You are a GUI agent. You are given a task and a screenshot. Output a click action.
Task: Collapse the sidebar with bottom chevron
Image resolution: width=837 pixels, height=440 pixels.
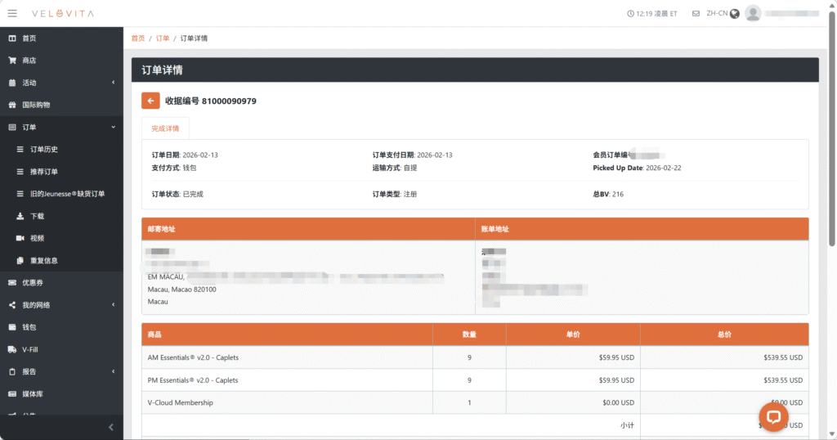pos(111,427)
